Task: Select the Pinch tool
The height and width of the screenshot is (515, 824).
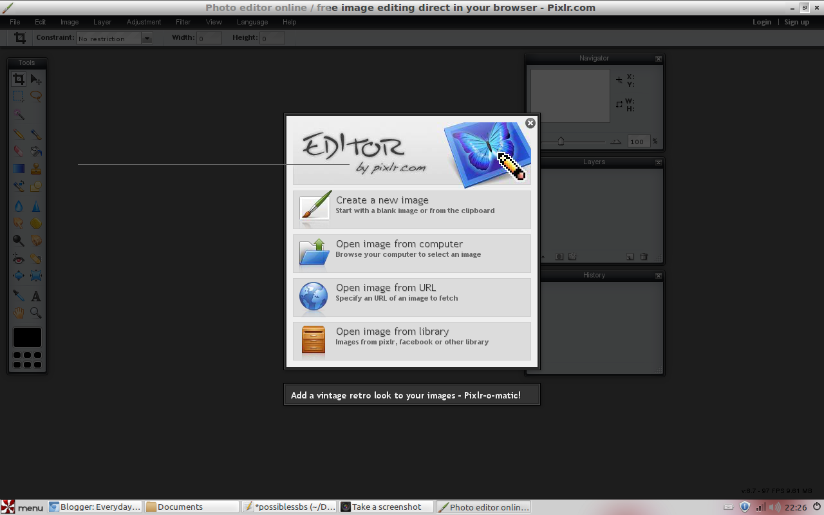Action: pos(36,276)
